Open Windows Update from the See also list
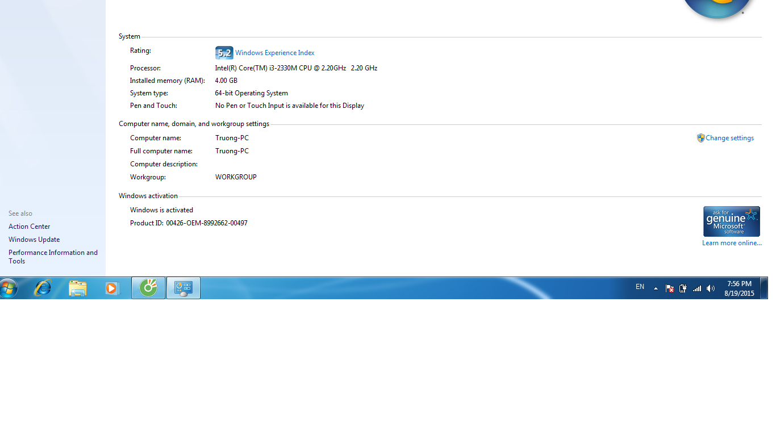 [x=34, y=240]
